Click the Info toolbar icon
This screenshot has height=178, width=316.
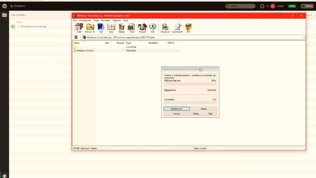(153, 28)
